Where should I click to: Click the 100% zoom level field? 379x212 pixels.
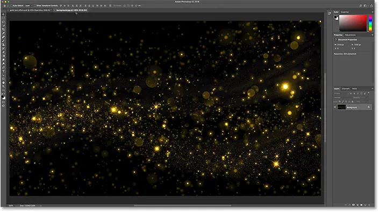11,206
